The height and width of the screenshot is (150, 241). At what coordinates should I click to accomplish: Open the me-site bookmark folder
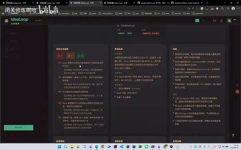176,13
